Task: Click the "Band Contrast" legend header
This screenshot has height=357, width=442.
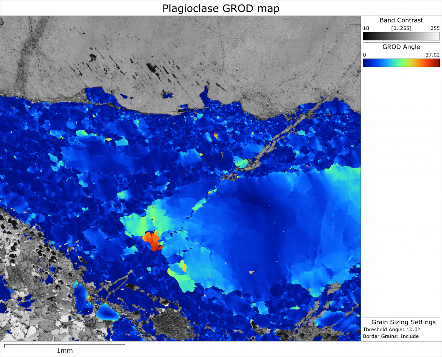Action: click(x=401, y=20)
